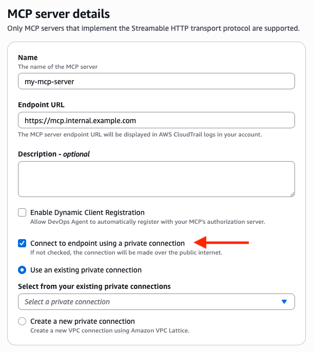Click the blue dropdown arrow for private connections
This screenshot has height=352, width=314.
pyautogui.click(x=284, y=302)
